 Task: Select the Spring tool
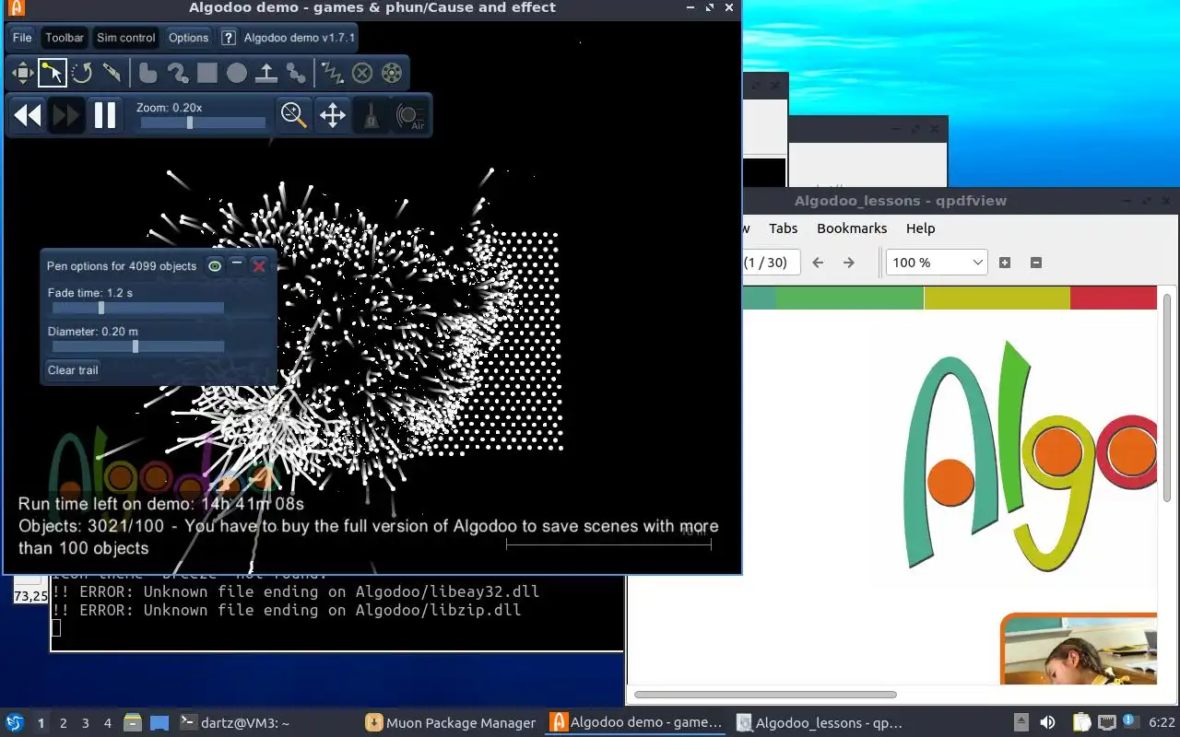332,72
